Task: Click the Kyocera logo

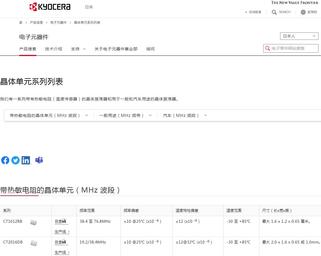Action: pos(50,7)
